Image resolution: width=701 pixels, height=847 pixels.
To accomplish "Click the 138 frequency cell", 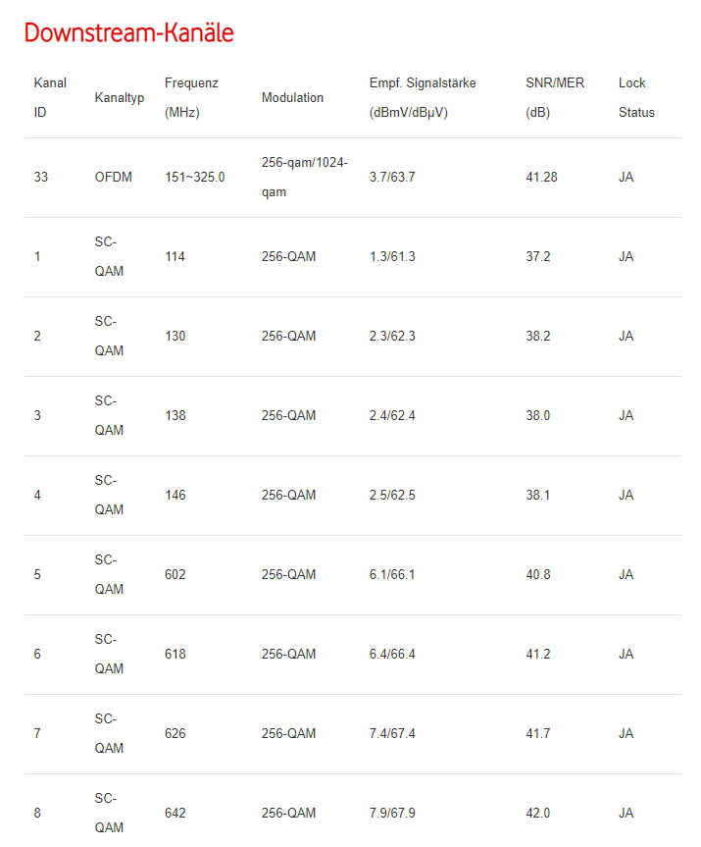I will (175, 416).
